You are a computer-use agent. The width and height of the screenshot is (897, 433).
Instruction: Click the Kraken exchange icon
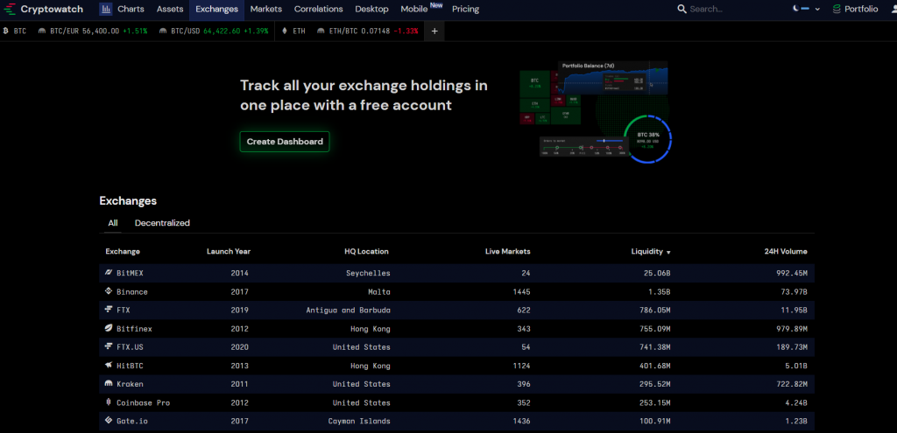[x=109, y=384]
